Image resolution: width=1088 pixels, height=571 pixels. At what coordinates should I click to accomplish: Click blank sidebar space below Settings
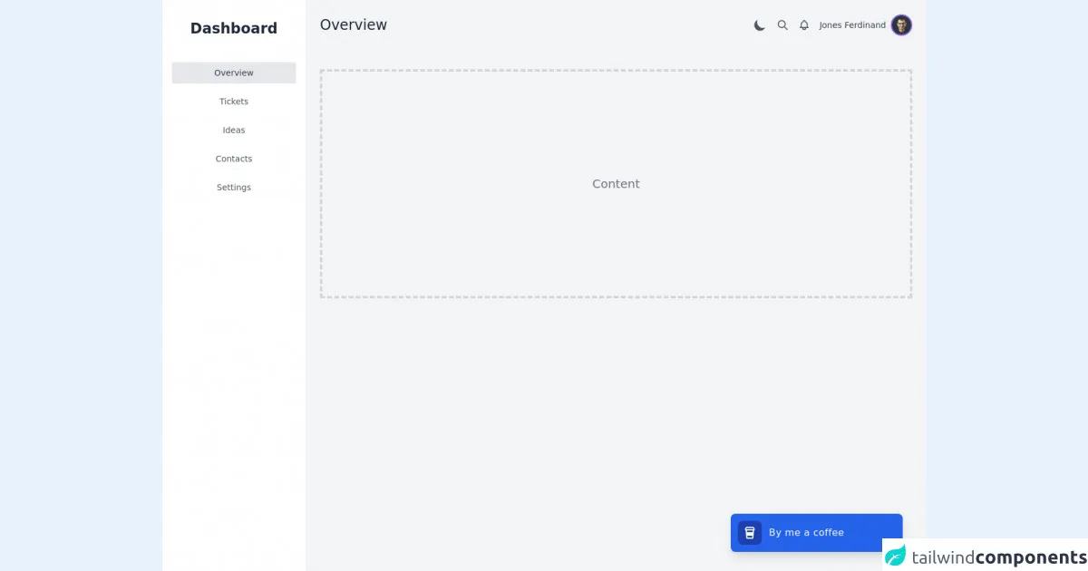pos(234,363)
